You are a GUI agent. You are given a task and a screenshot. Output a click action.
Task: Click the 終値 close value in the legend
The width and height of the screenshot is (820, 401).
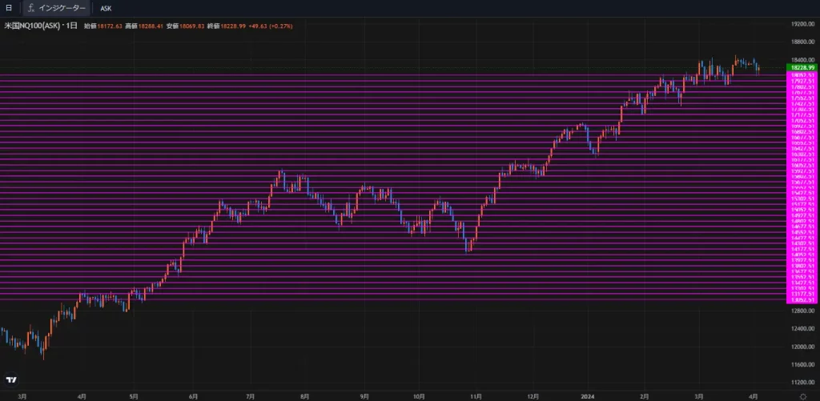click(x=233, y=26)
